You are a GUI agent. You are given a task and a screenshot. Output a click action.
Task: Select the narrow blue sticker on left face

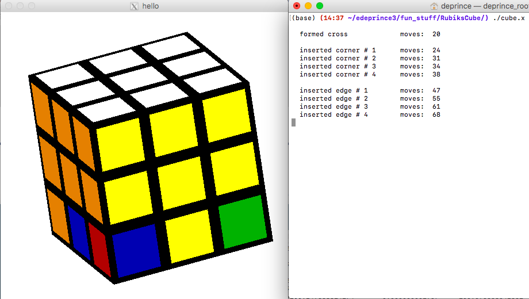click(78, 233)
